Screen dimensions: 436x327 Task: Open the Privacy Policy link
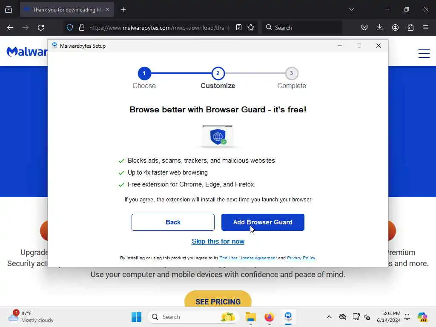click(x=301, y=258)
